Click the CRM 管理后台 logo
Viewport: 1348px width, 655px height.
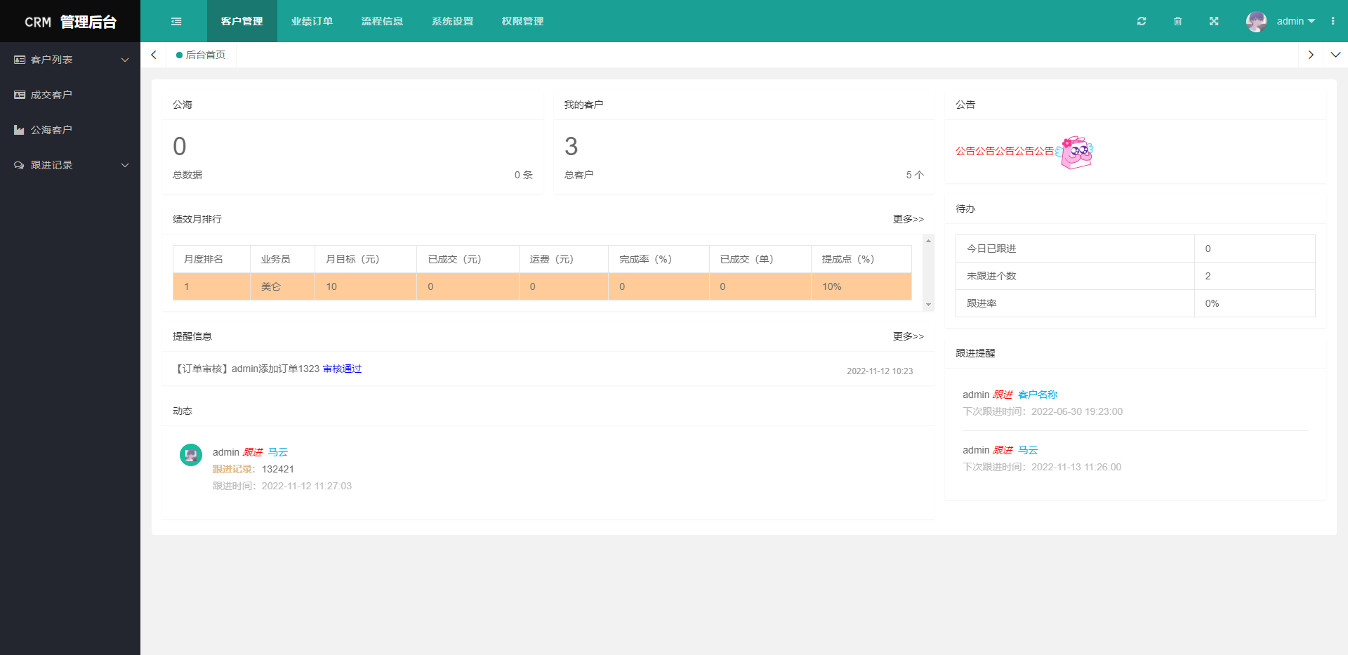coord(70,22)
